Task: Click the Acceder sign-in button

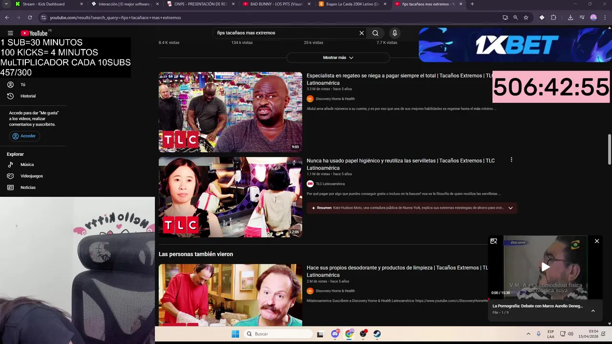Action: tap(24, 136)
